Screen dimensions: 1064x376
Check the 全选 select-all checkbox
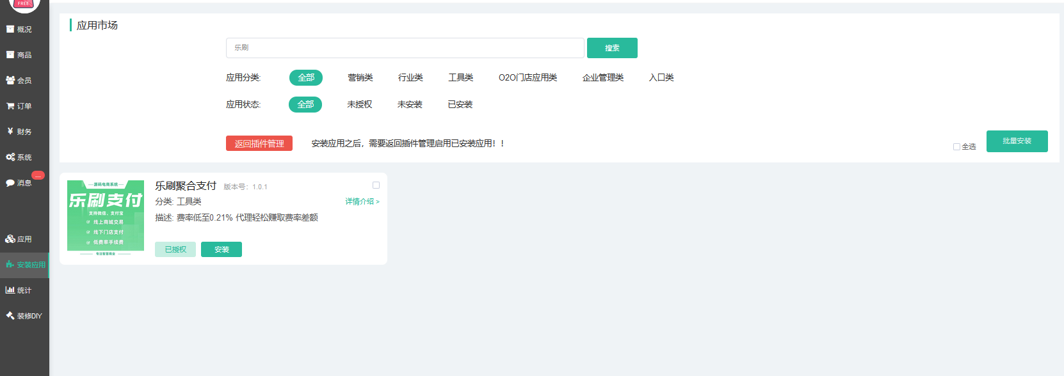pyautogui.click(x=956, y=146)
